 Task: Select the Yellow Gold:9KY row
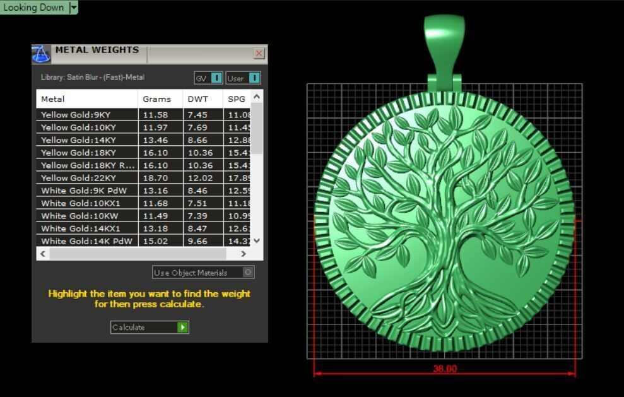tap(143, 115)
